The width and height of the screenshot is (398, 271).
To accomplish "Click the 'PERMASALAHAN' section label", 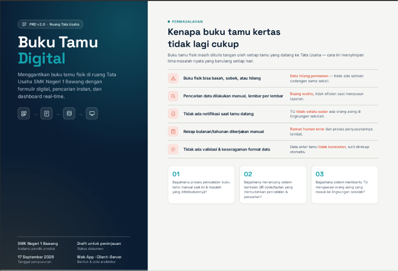I will click(187, 22).
